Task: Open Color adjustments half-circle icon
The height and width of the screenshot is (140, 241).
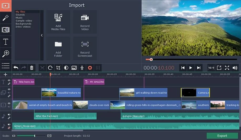Action: [x=66, y=68]
